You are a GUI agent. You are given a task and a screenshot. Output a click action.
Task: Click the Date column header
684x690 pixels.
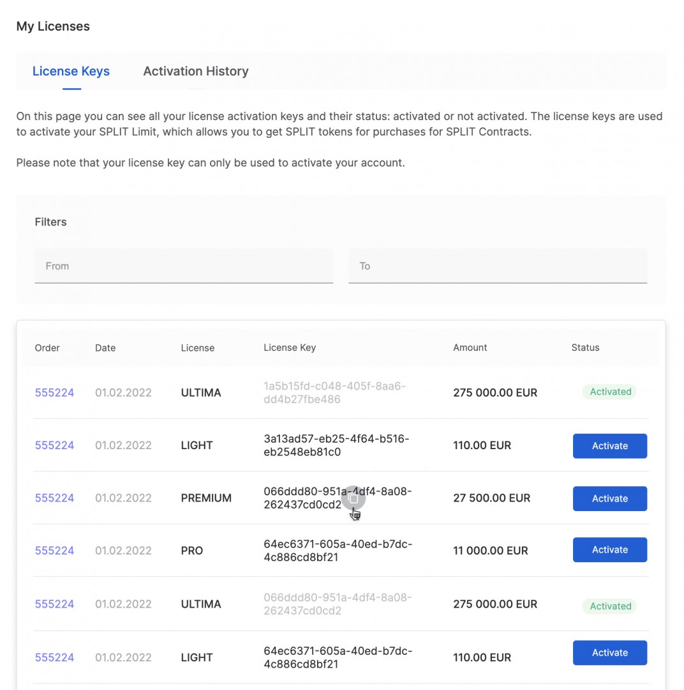105,348
